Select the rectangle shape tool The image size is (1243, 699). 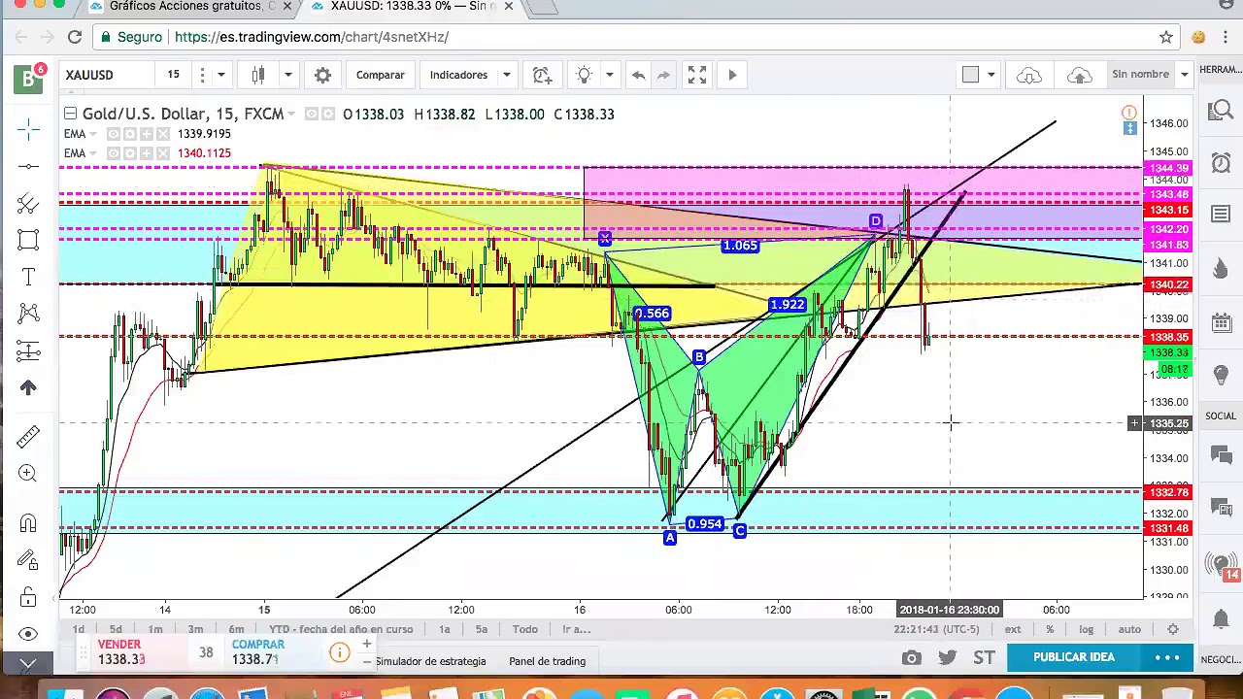pos(28,240)
